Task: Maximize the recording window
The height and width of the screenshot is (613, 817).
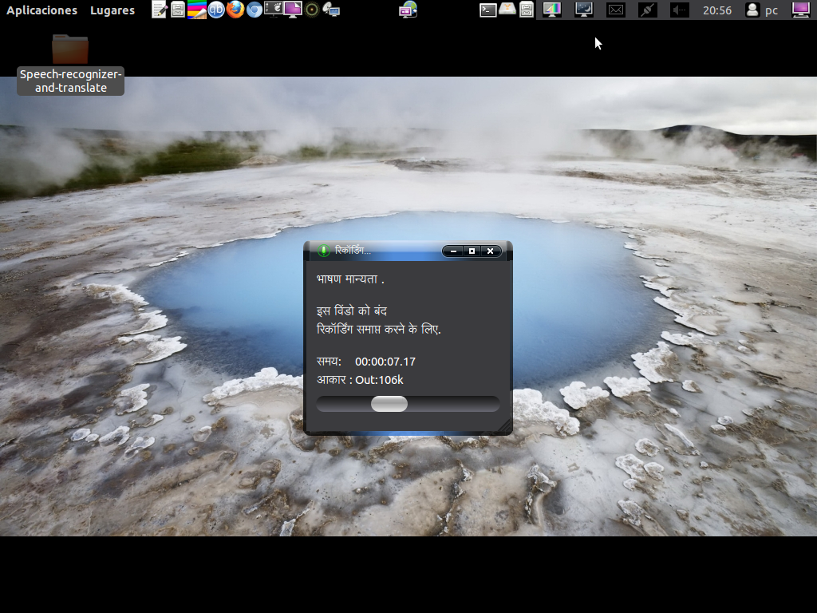Action: (x=472, y=251)
